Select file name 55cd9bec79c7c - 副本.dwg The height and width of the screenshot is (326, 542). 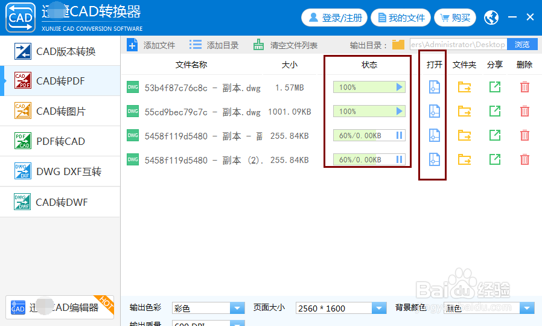click(x=203, y=112)
